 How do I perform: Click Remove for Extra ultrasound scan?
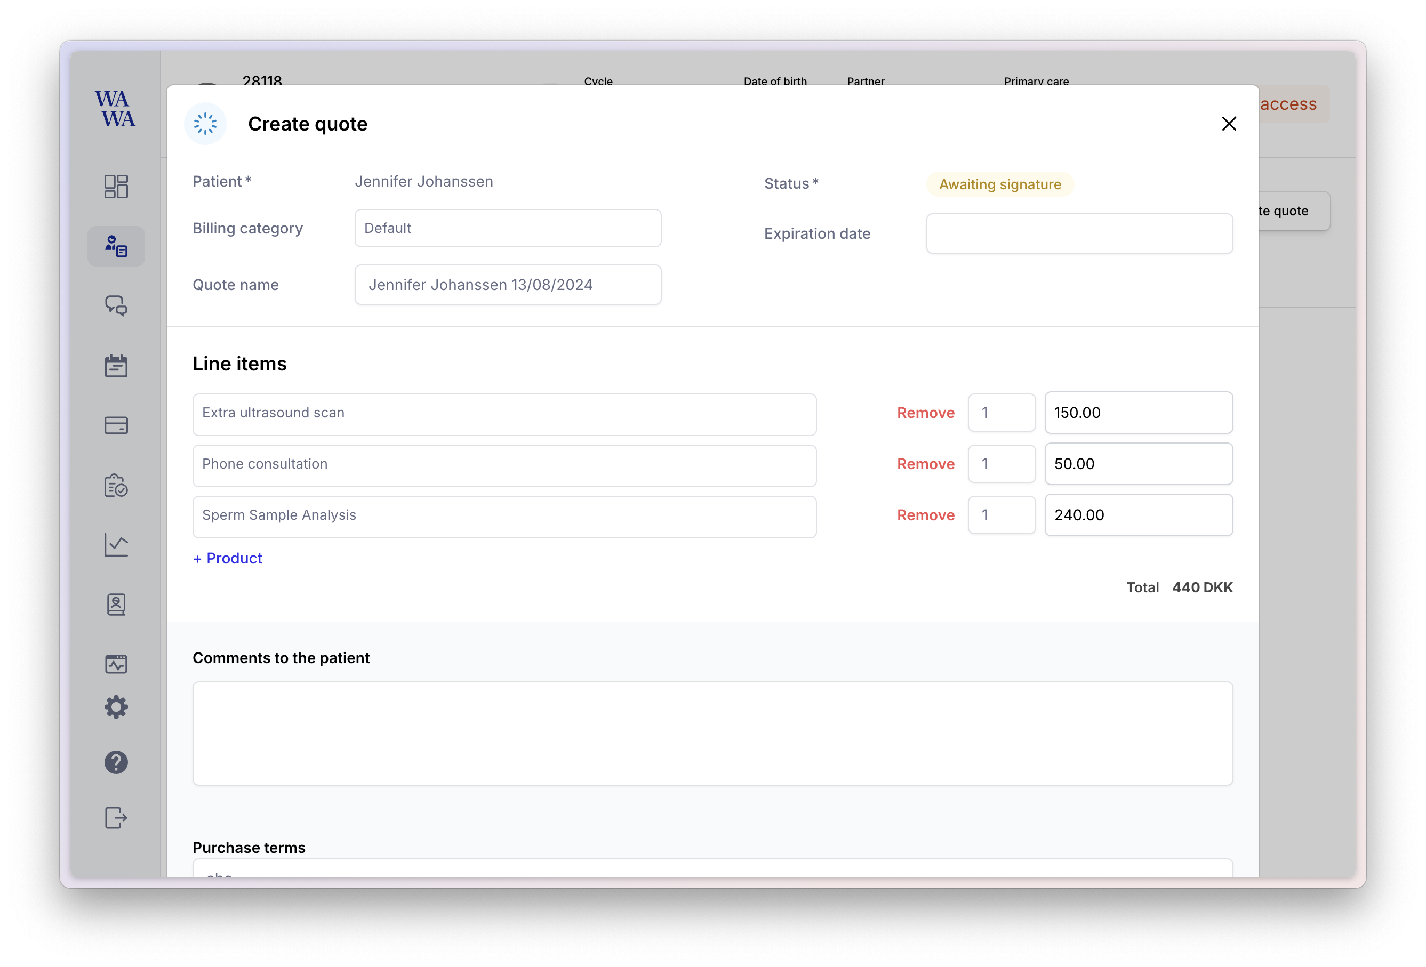(x=926, y=412)
